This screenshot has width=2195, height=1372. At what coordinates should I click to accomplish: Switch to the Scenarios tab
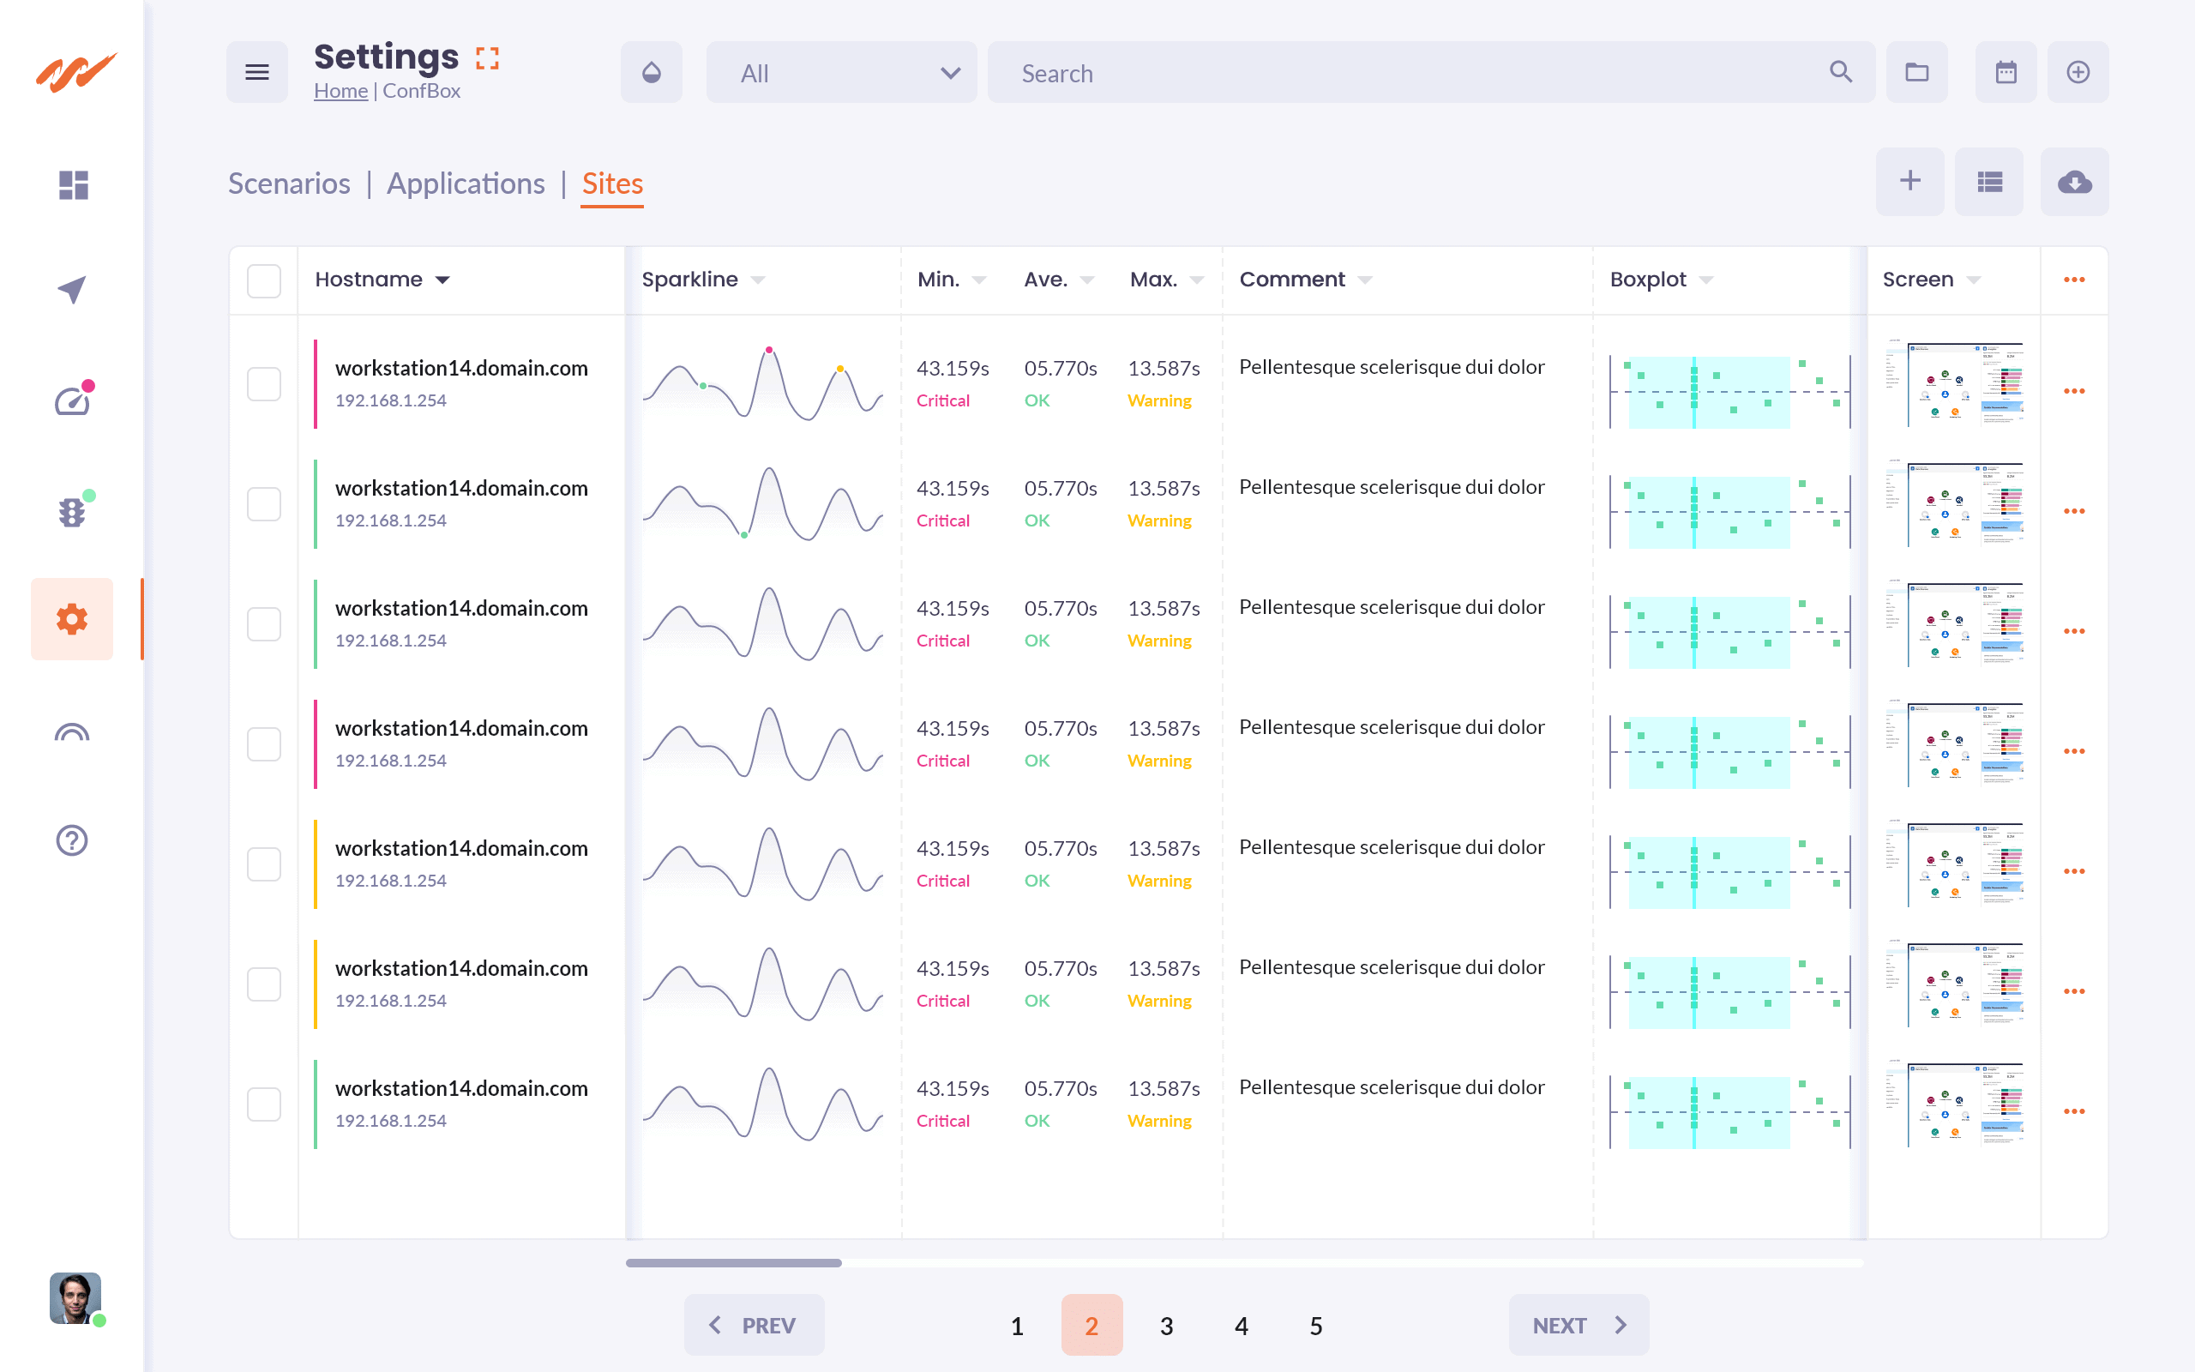click(x=288, y=184)
